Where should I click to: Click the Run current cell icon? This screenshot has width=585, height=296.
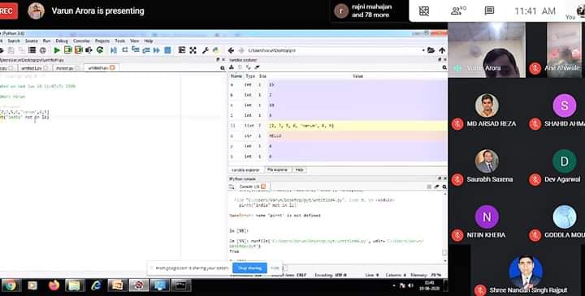click(68, 50)
